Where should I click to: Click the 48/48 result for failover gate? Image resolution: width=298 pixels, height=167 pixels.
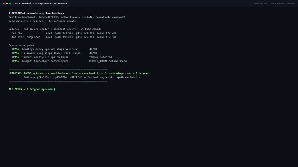93,53
